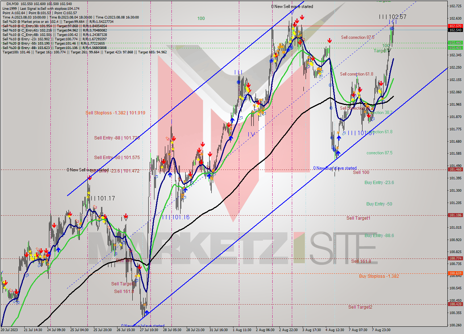The height and width of the screenshot is (334, 464).
Task: Click the 'Buy Entry -88.6' label
Action: pyautogui.click(x=379, y=236)
